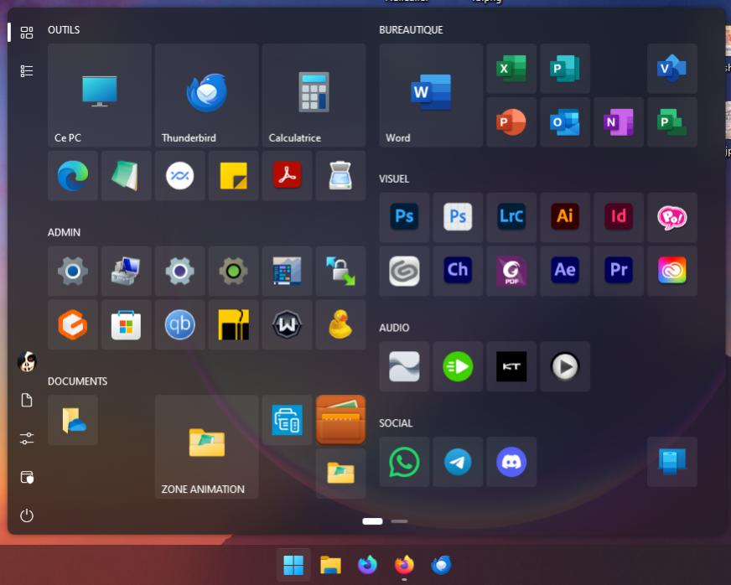Open the Excel tile
This screenshot has height=585, width=731.
coord(511,69)
